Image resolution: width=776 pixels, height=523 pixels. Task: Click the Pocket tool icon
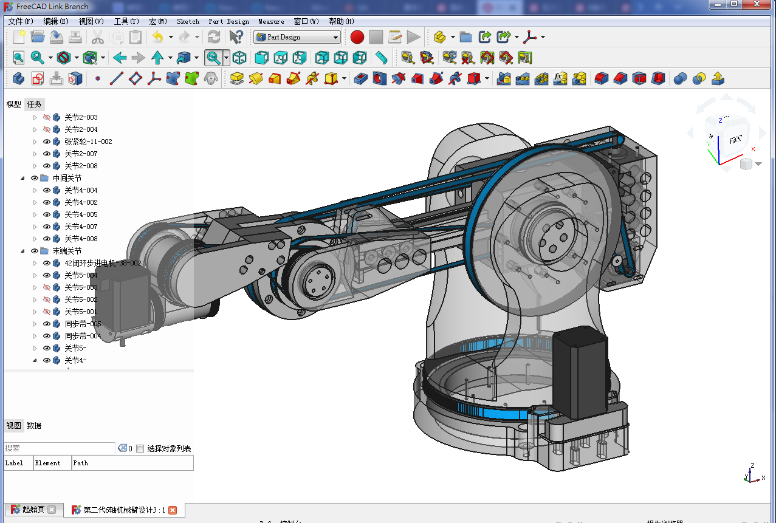coord(361,78)
